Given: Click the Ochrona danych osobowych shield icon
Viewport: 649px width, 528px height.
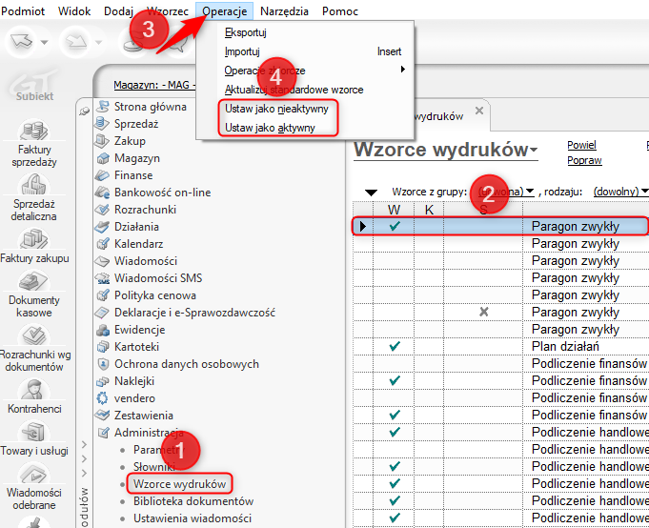Looking at the screenshot, I should pos(102,364).
